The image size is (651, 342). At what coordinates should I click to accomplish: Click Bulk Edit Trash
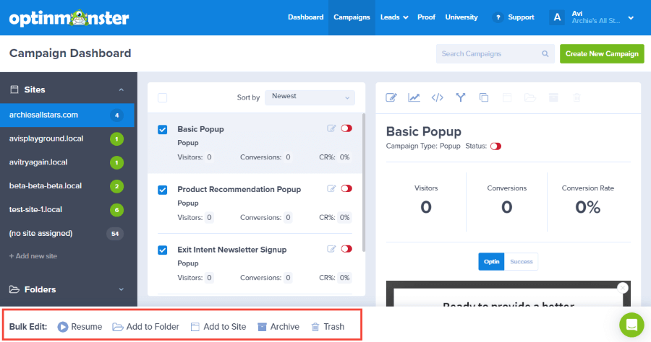coord(328,327)
